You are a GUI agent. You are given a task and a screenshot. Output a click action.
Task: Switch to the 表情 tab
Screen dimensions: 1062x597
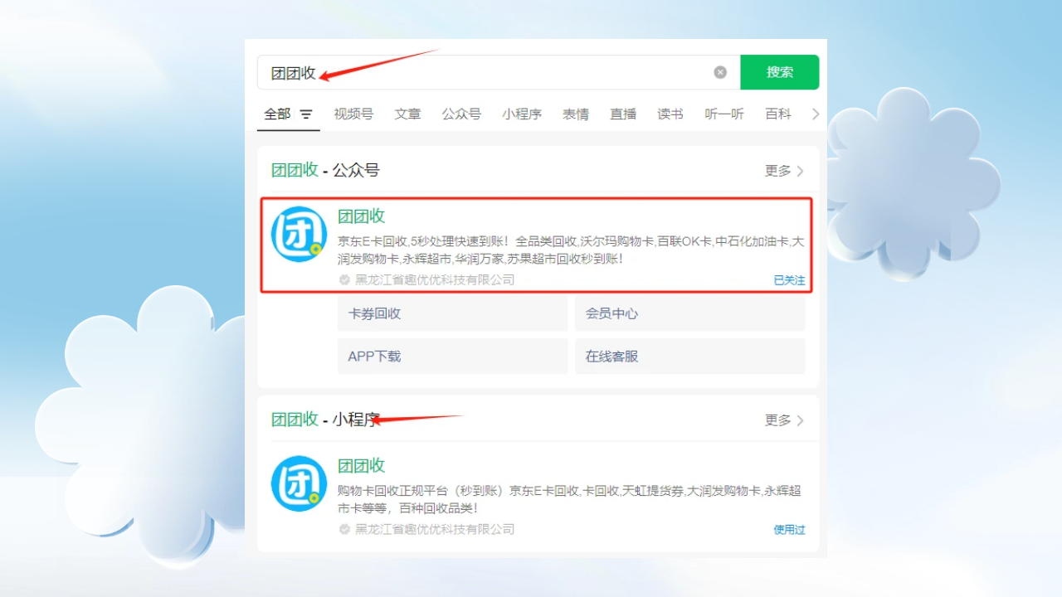tap(576, 114)
